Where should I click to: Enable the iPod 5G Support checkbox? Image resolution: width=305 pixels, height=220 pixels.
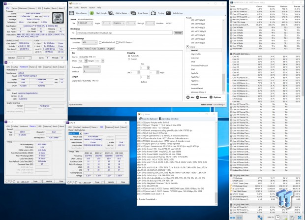pos(117,42)
